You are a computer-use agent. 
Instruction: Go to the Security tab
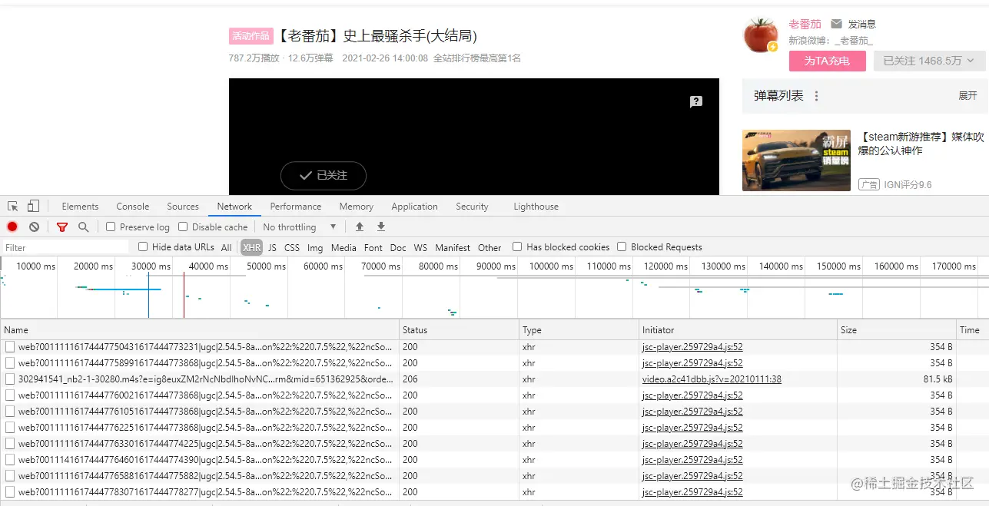point(472,207)
